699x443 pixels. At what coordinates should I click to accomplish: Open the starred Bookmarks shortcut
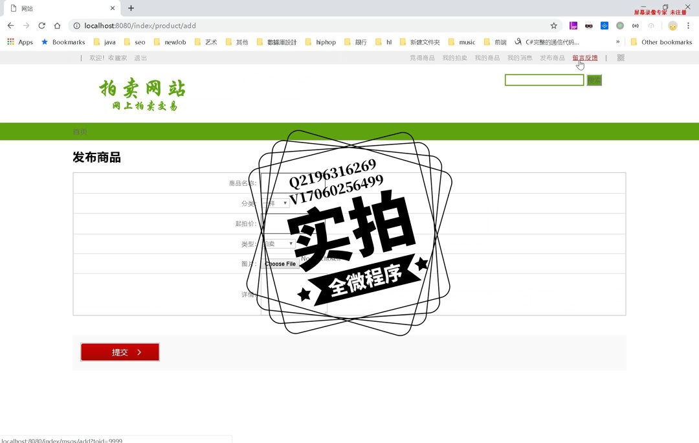coord(63,42)
